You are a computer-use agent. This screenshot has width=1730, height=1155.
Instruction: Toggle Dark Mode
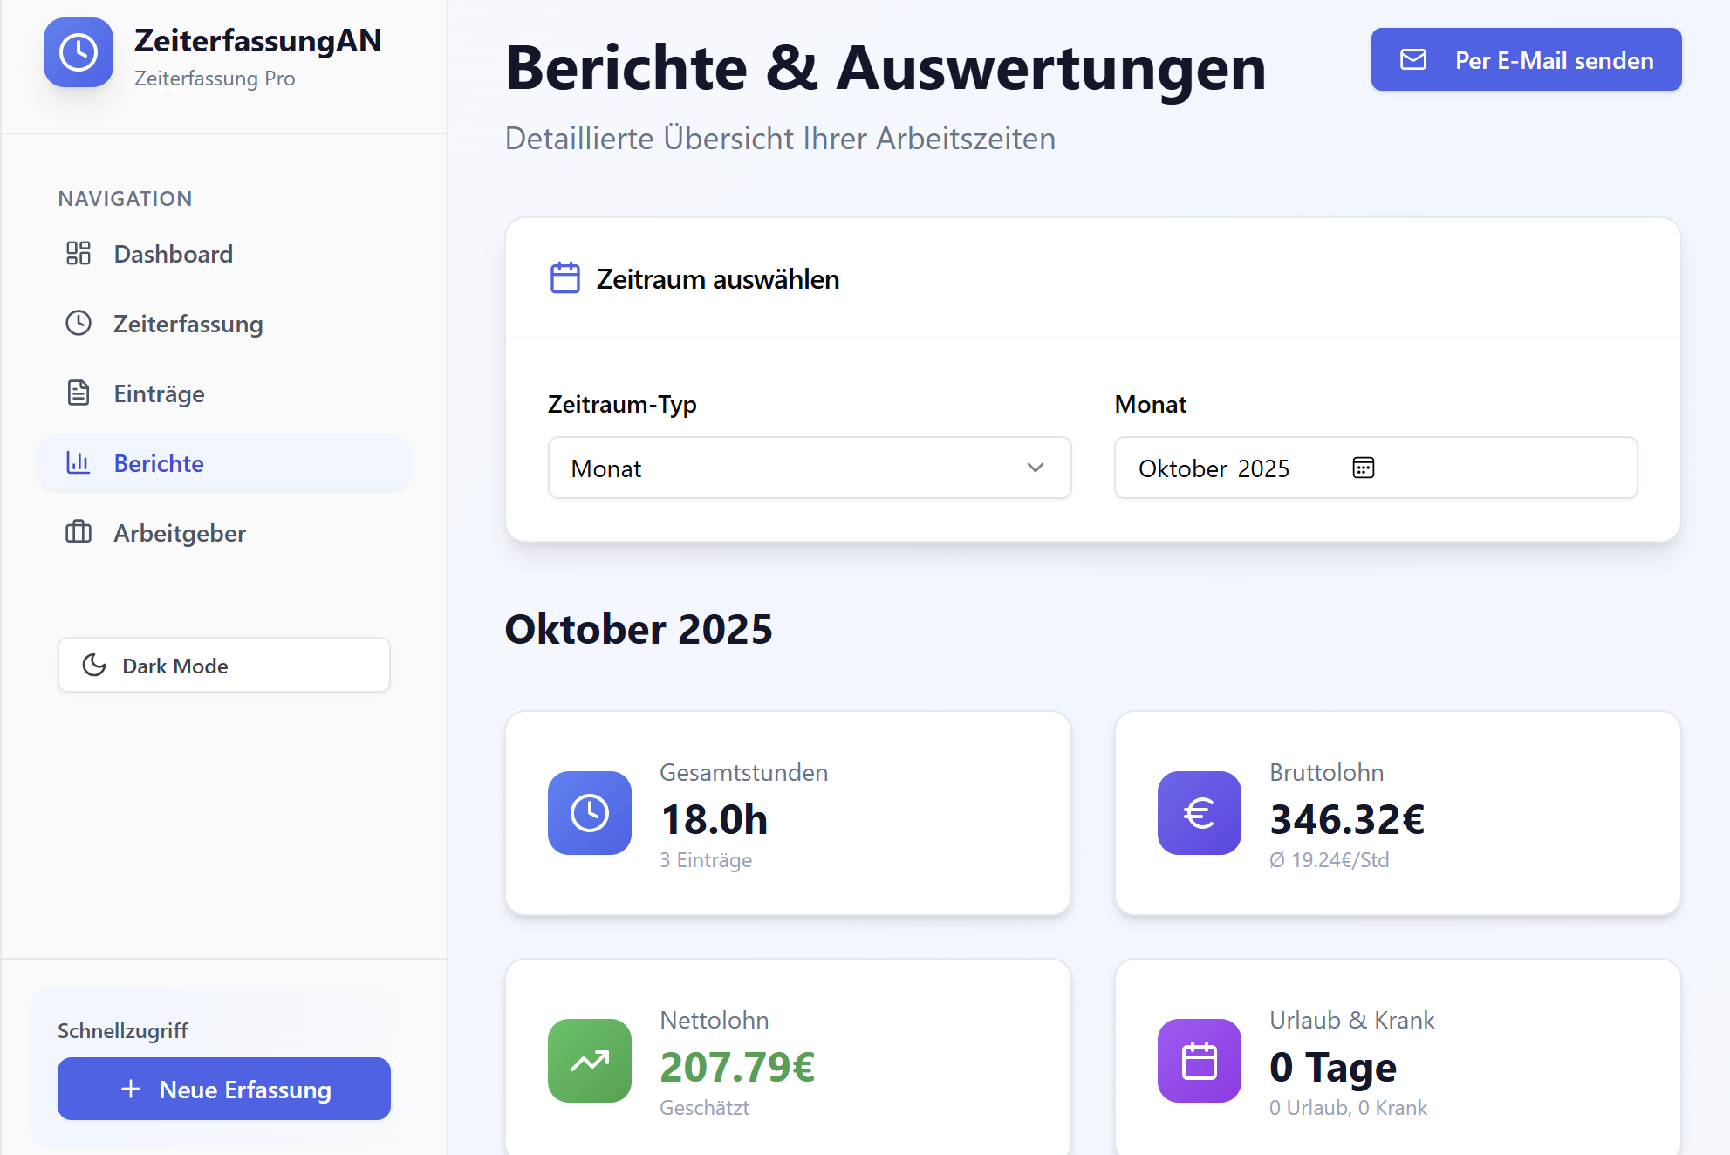click(224, 665)
